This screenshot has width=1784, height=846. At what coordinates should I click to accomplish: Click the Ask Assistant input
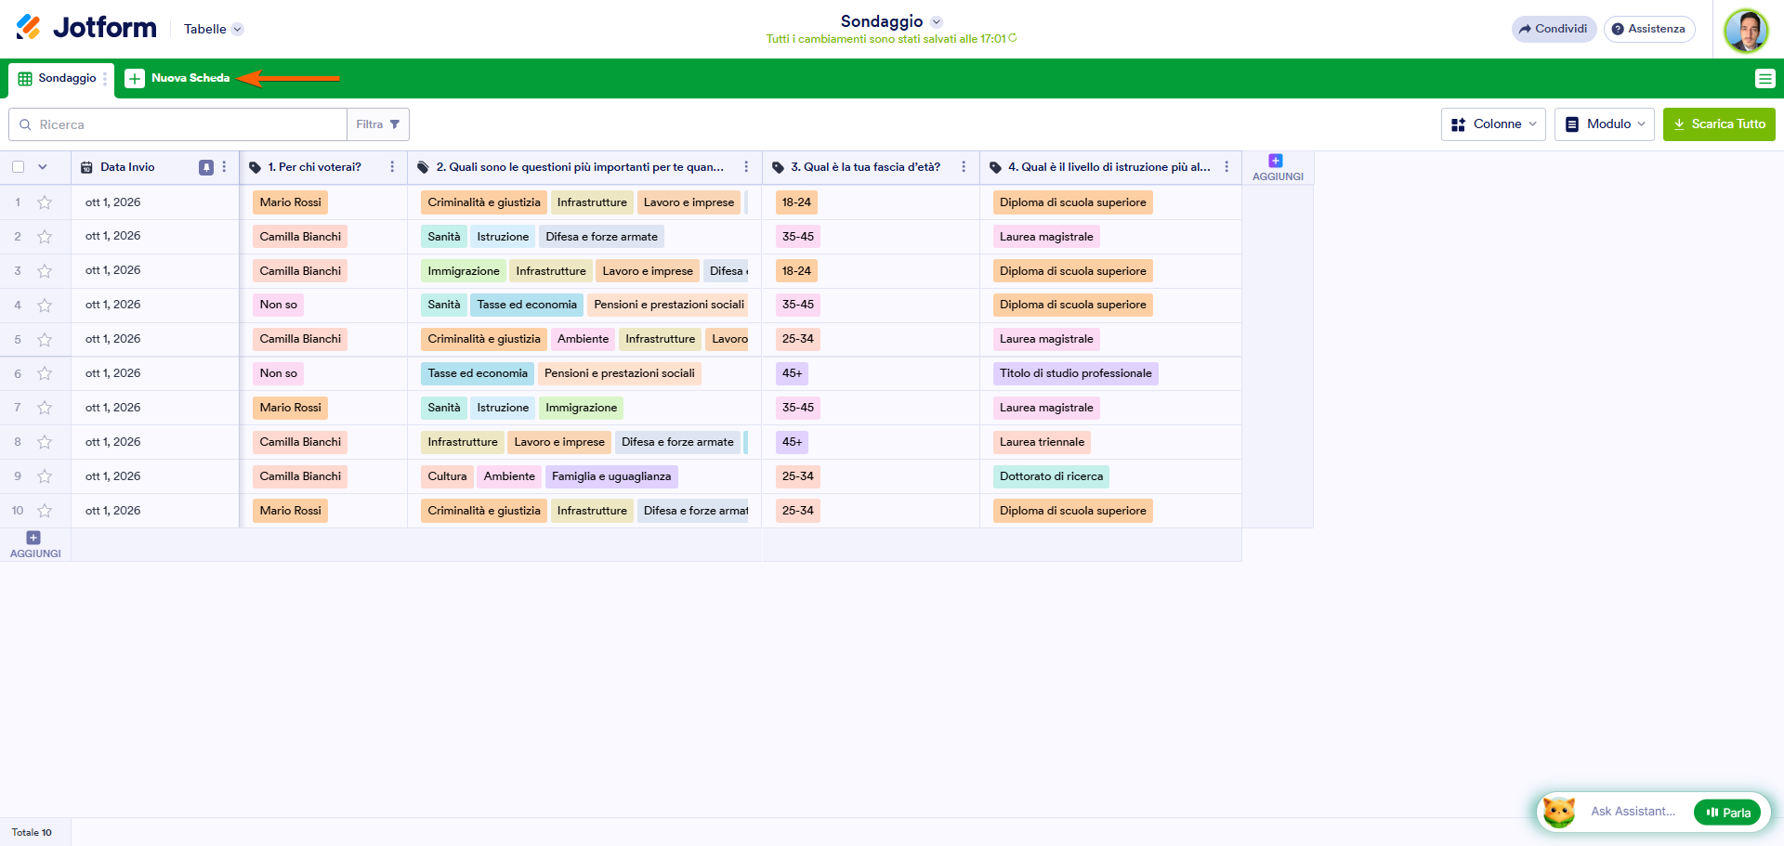coord(1633,812)
